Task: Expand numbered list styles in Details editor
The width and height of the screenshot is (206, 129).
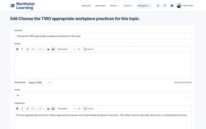Action: [x=44, y=49]
